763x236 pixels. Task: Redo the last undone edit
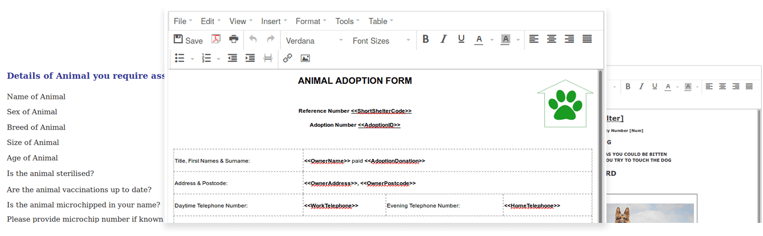tap(270, 39)
